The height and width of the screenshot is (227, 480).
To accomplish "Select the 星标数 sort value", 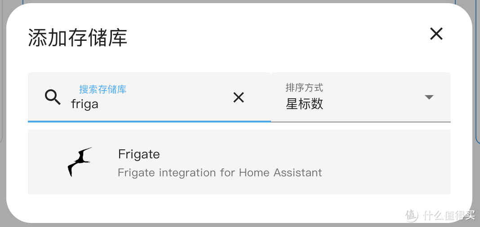I will click(304, 105).
